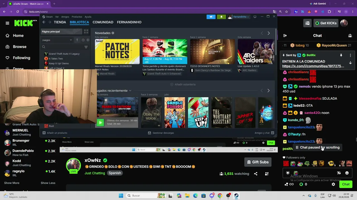Open chat settings gear
The image size is (357, 200).
coord(333,184)
